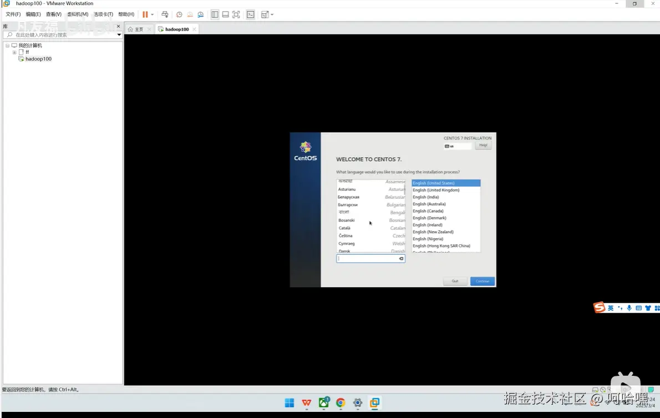Select English (United Kingdom) locale
660x418 pixels.
tap(446, 190)
